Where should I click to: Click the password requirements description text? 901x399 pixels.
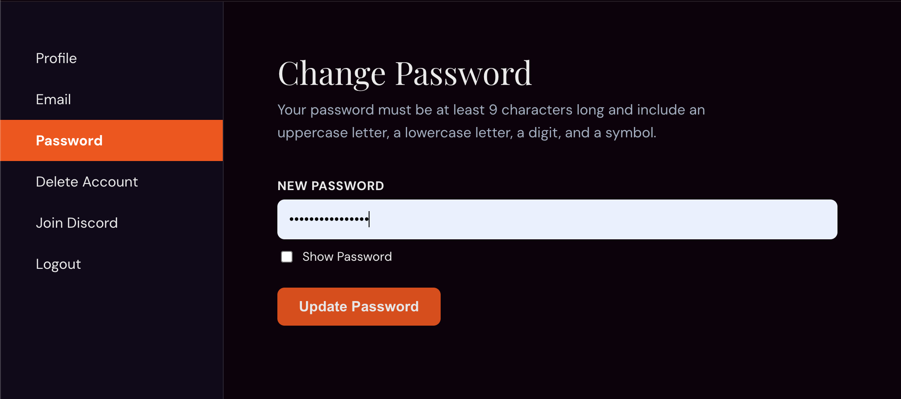[x=491, y=121]
